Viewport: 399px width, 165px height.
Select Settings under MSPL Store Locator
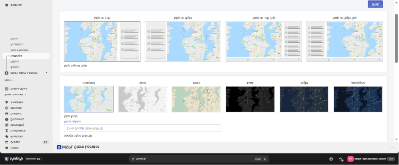[x=26, y=56]
